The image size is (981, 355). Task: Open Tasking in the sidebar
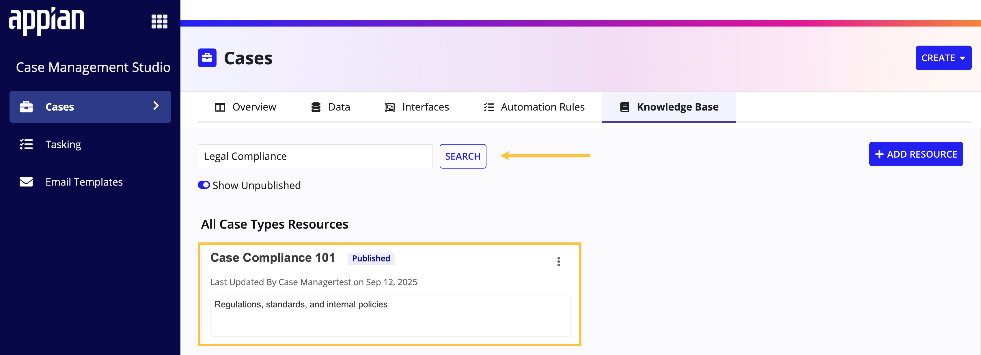(x=90, y=144)
